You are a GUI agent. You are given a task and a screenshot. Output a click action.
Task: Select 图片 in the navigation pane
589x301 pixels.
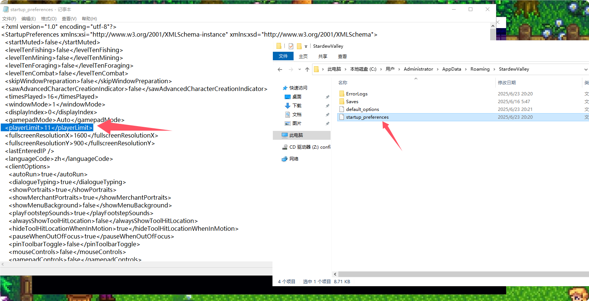point(297,124)
